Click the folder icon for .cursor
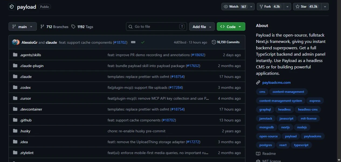The width and height of the screenshot is (341, 162). 15,98
